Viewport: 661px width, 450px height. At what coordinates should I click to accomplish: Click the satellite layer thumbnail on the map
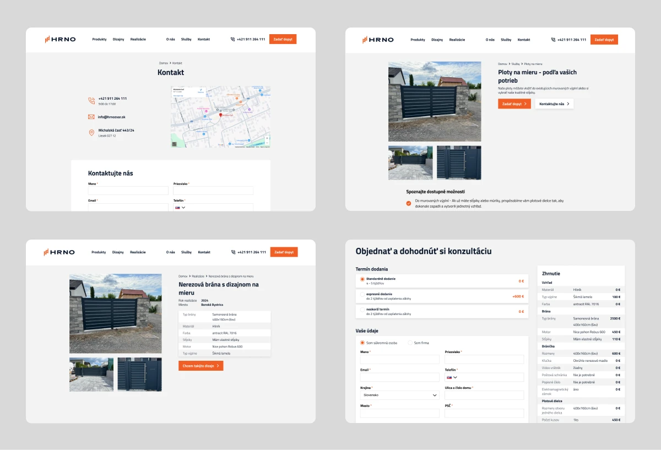tap(175, 144)
